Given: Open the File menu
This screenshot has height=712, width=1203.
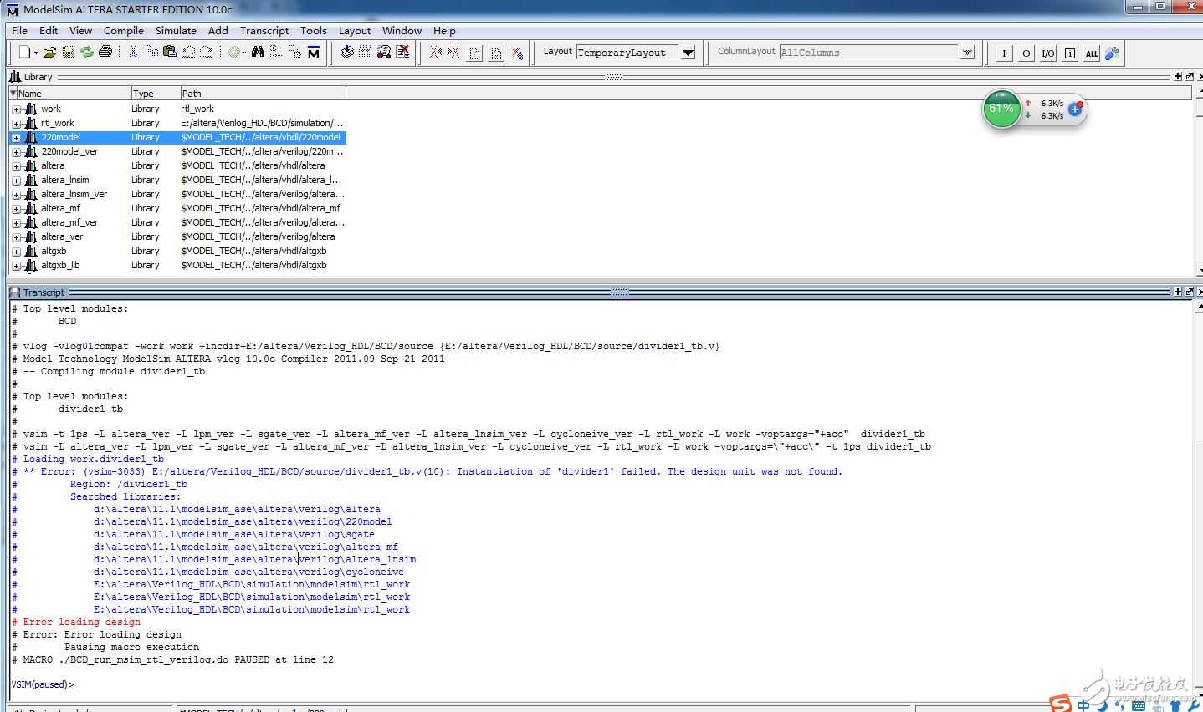Looking at the screenshot, I should tap(19, 30).
